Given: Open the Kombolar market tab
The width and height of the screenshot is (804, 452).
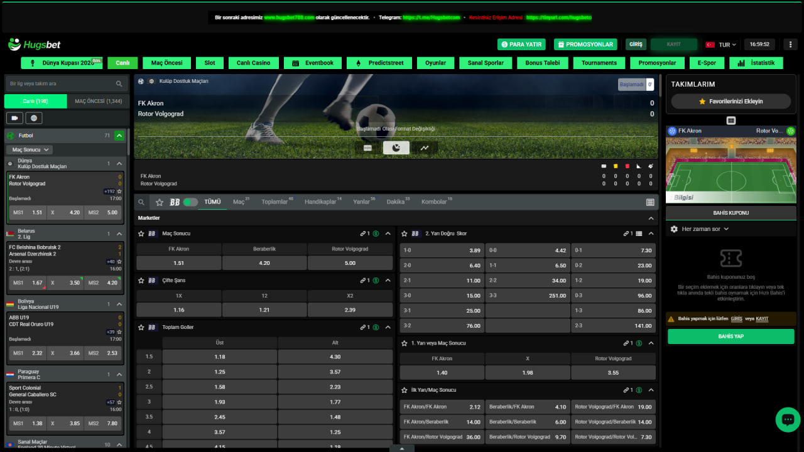Looking at the screenshot, I should point(437,202).
